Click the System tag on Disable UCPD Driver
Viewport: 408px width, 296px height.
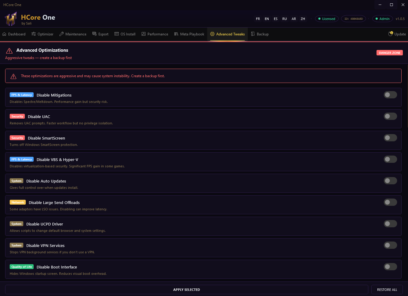(x=16, y=224)
